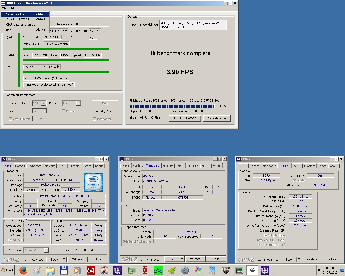
Task: Open Firefox from the taskbar
Action: tap(23, 270)
